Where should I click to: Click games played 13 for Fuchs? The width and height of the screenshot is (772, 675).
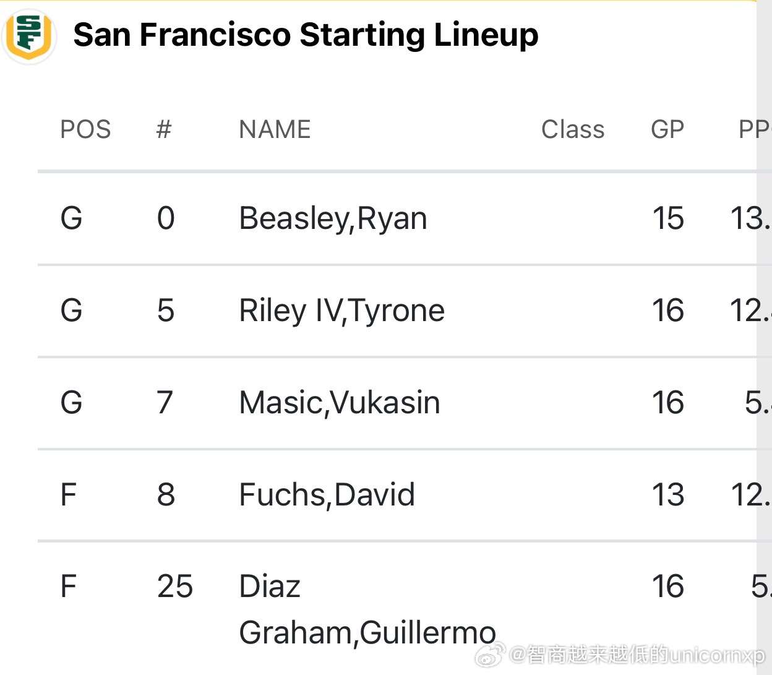[x=668, y=495]
